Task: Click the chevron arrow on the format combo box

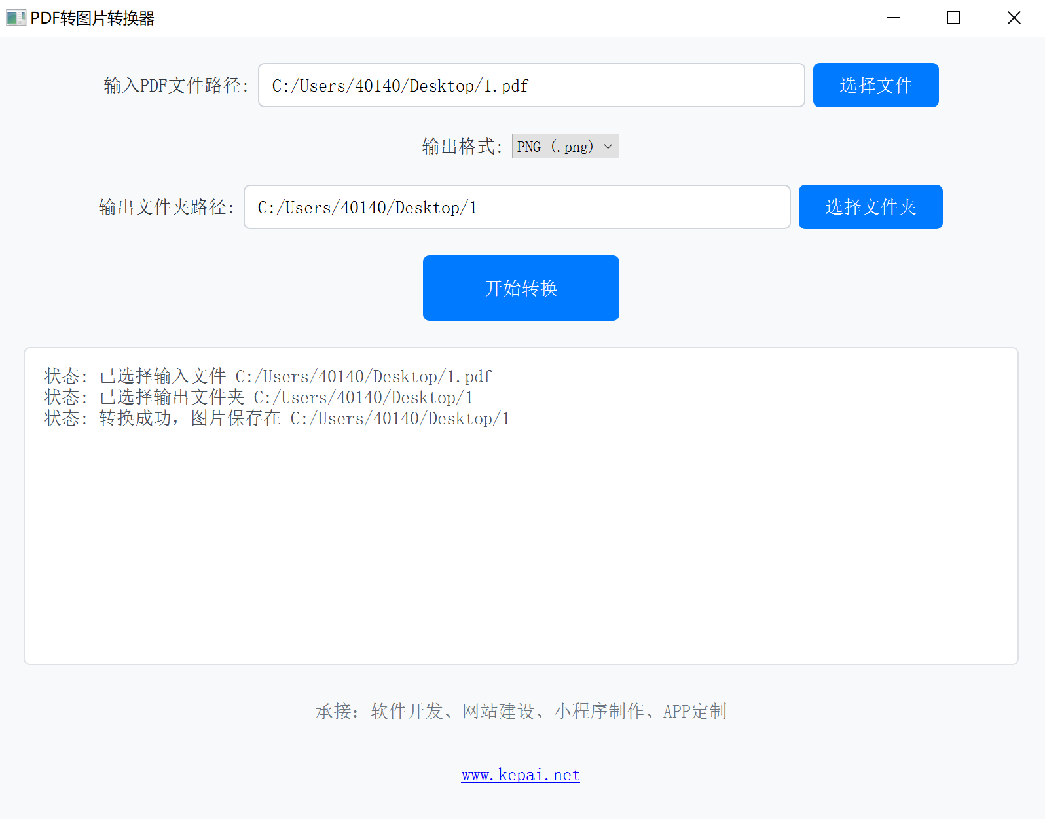Action: coord(608,146)
